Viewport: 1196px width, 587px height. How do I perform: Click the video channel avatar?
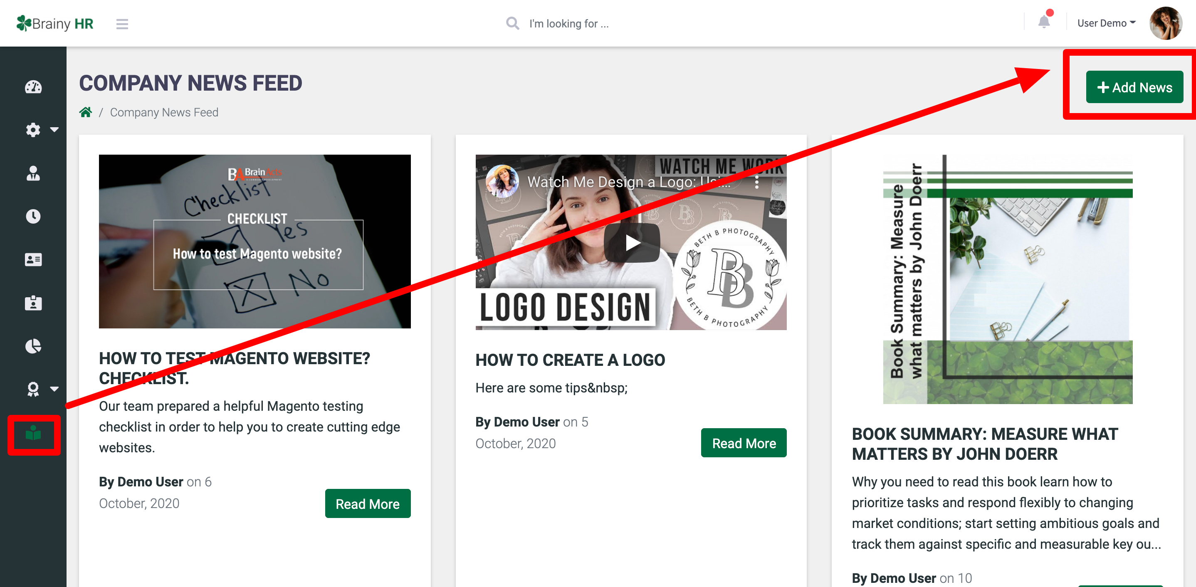502,181
